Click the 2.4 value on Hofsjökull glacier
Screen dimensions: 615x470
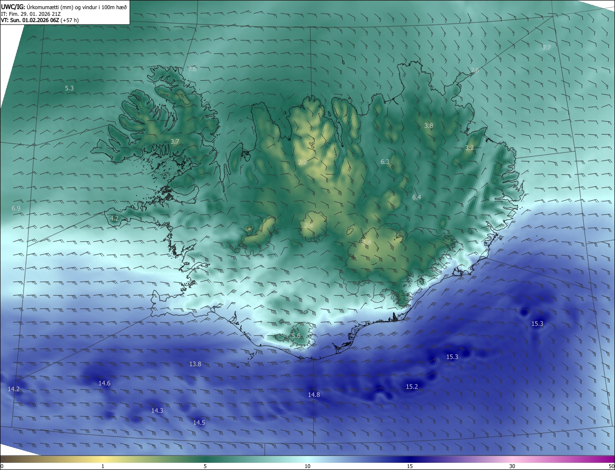pos(308,225)
